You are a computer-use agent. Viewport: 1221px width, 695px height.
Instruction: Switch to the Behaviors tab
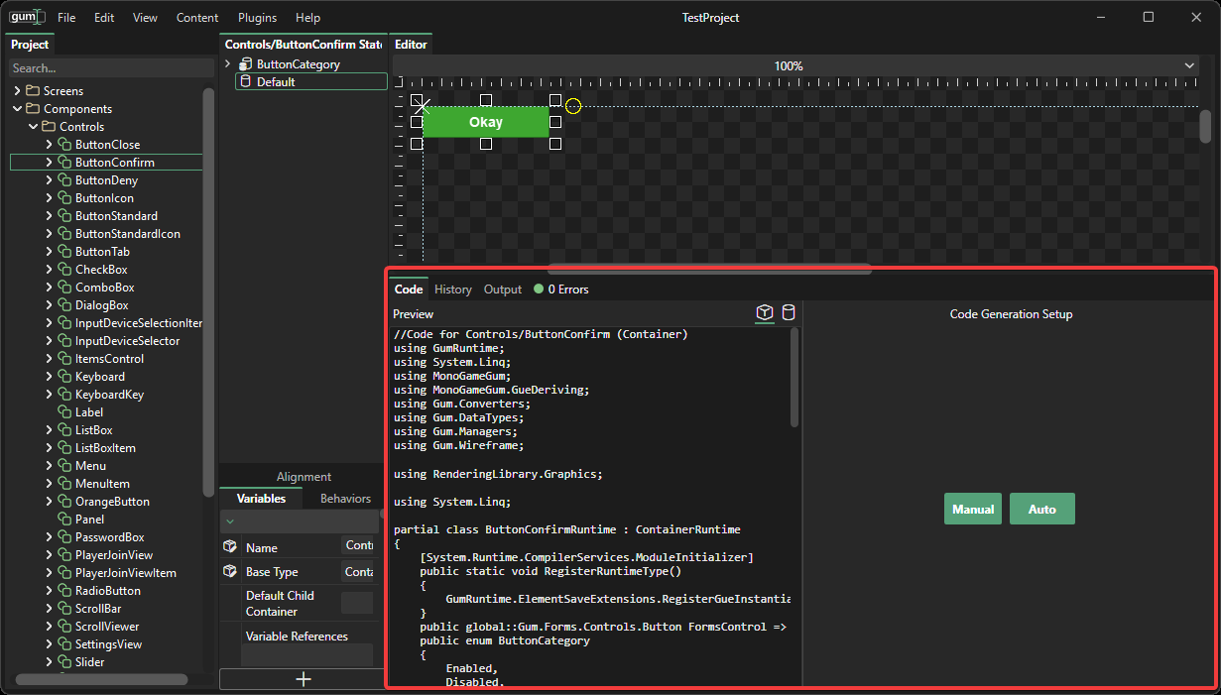coord(345,499)
